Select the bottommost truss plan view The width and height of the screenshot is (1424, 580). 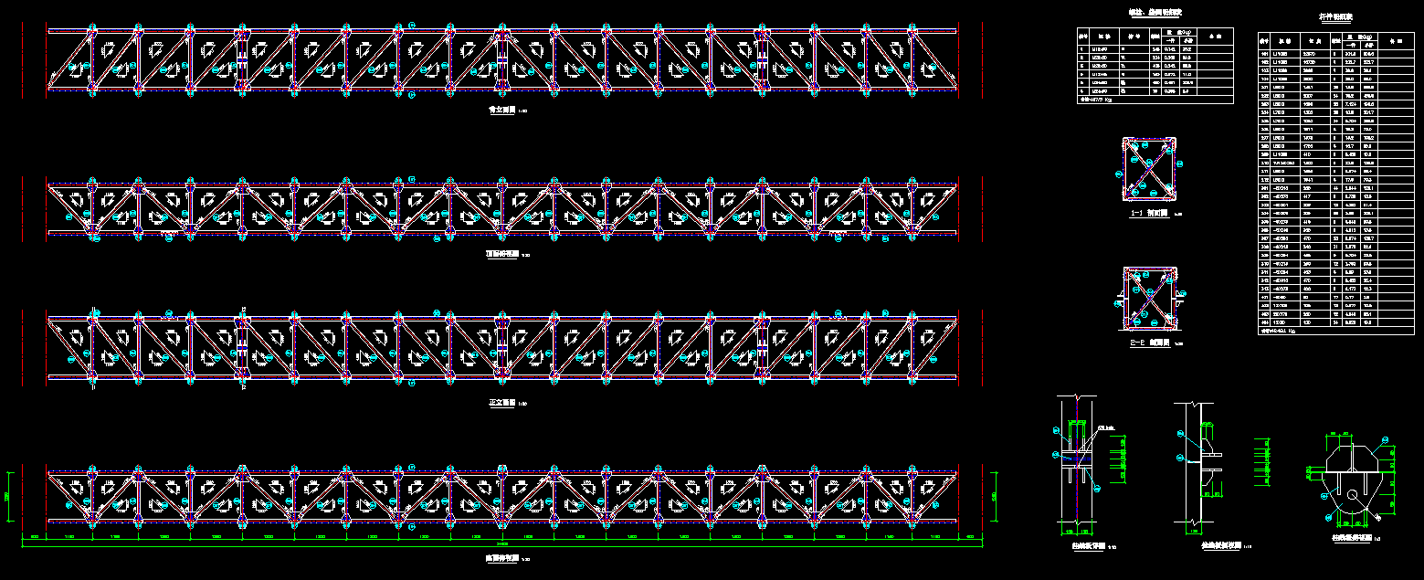coord(502,495)
